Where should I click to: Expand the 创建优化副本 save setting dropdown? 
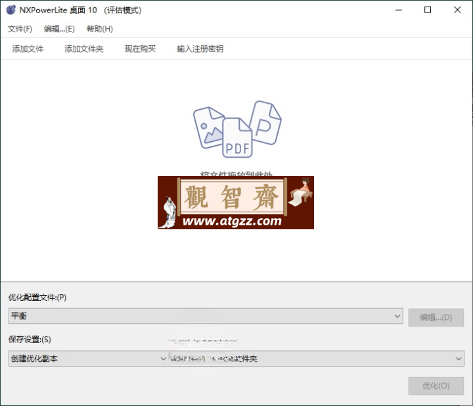click(88, 358)
